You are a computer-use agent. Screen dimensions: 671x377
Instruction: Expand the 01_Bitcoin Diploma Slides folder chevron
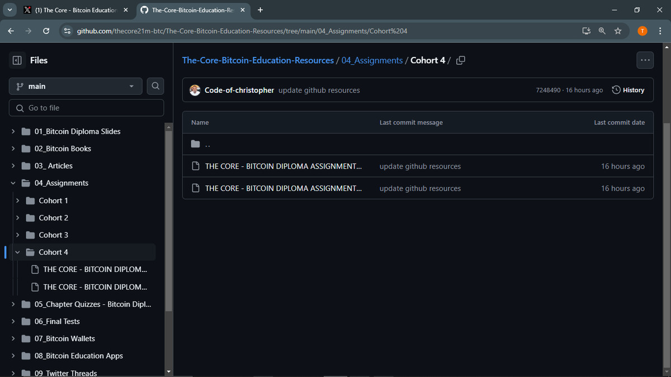[x=13, y=132]
